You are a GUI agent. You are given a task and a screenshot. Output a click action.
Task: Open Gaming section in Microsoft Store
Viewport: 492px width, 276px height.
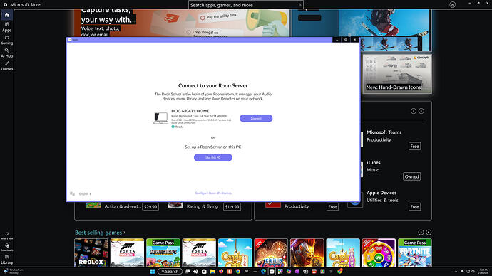[6, 40]
